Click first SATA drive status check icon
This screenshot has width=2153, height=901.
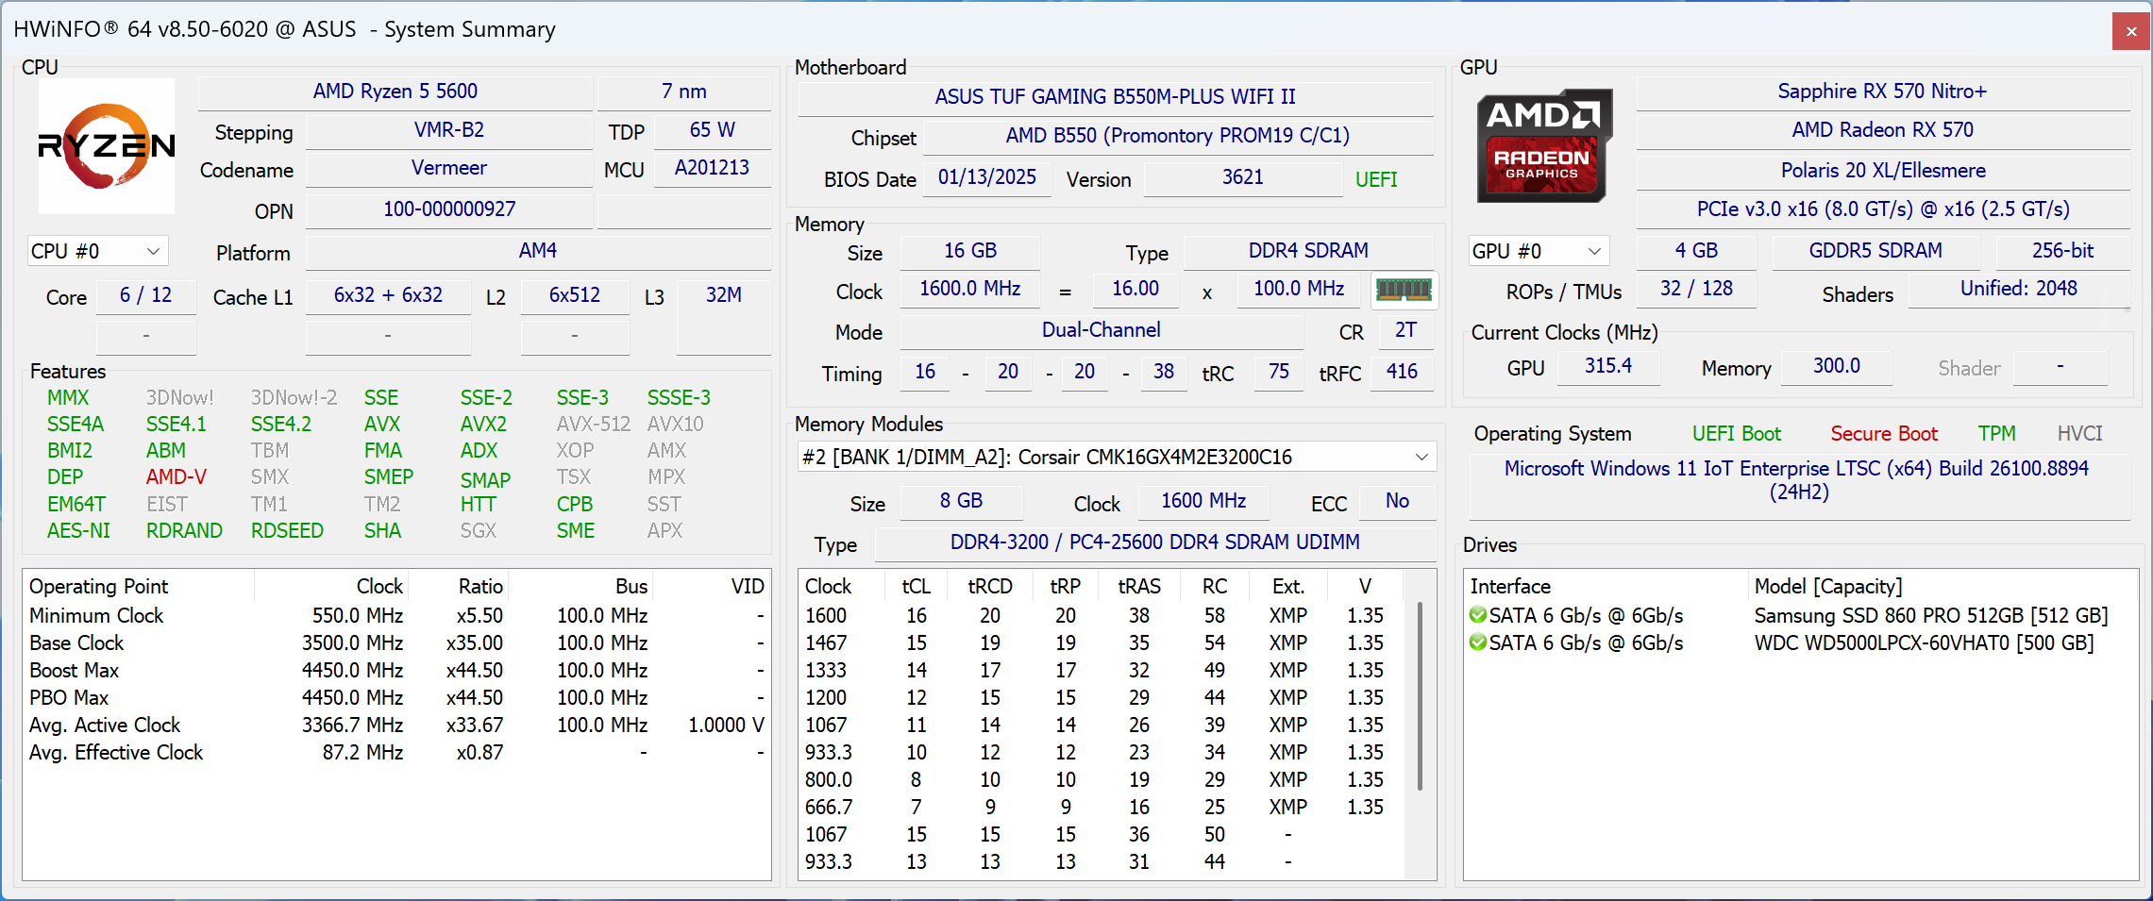coord(1478,615)
